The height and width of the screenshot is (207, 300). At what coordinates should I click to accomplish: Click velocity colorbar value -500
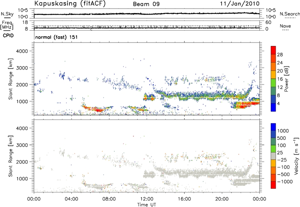click(x=283, y=174)
